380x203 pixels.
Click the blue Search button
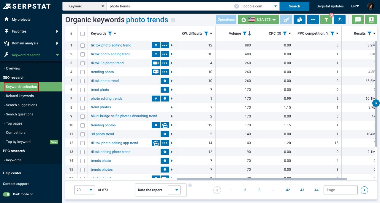coord(294,6)
